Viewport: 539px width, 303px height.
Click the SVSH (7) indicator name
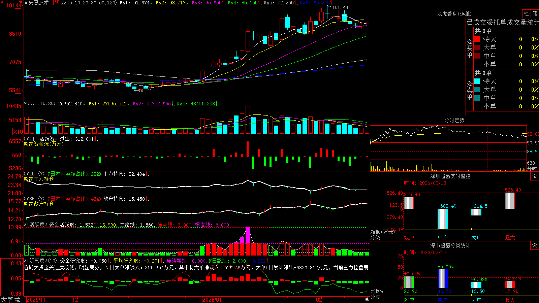[34, 199]
